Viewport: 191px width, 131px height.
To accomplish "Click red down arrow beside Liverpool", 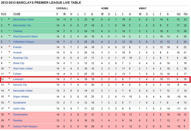I will tap(9, 79).
